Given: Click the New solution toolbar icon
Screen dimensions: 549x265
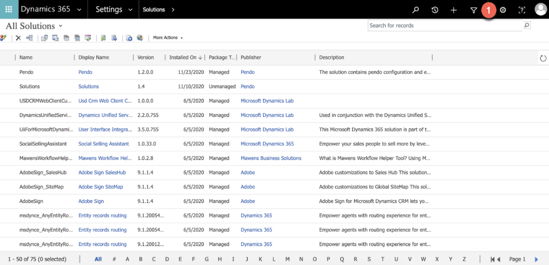Looking at the screenshot, I should click(x=4, y=38).
